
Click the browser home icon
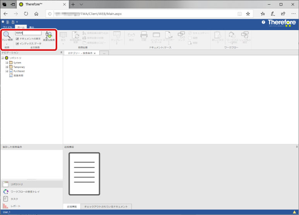click(x=36, y=14)
